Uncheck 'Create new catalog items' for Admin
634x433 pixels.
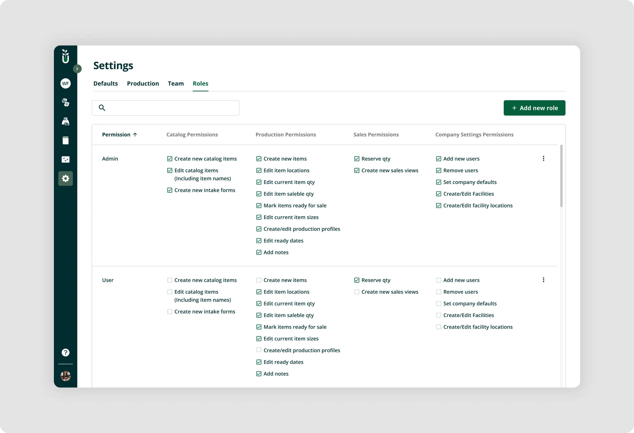click(170, 158)
